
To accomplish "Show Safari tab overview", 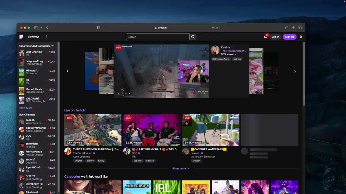I will 300,27.
